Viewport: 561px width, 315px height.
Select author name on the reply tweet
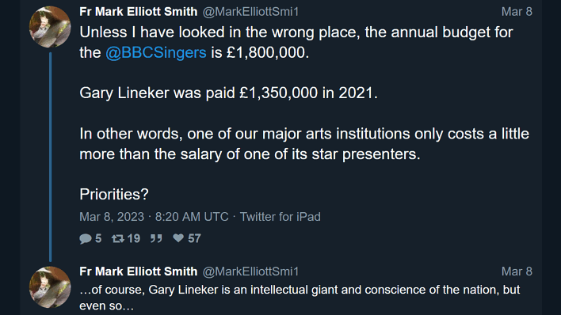click(x=139, y=271)
